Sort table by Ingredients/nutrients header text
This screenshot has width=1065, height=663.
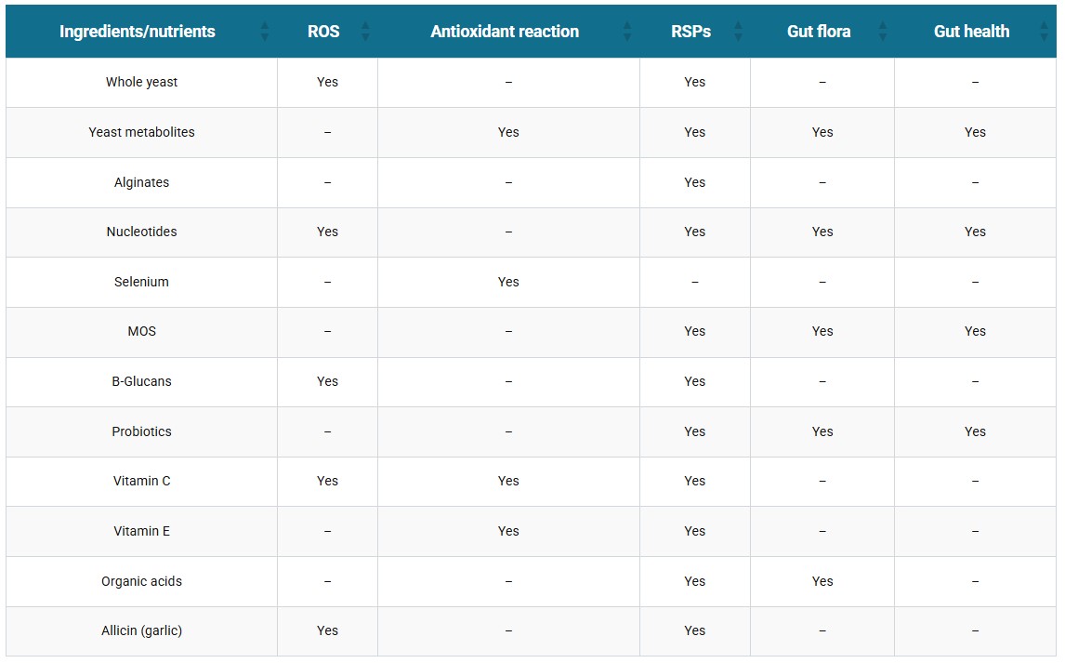coord(138,32)
